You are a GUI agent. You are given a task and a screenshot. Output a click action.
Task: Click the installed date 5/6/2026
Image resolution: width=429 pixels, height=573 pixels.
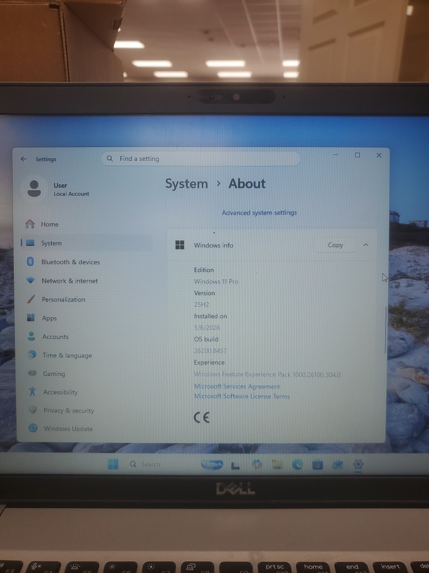point(207,328)
